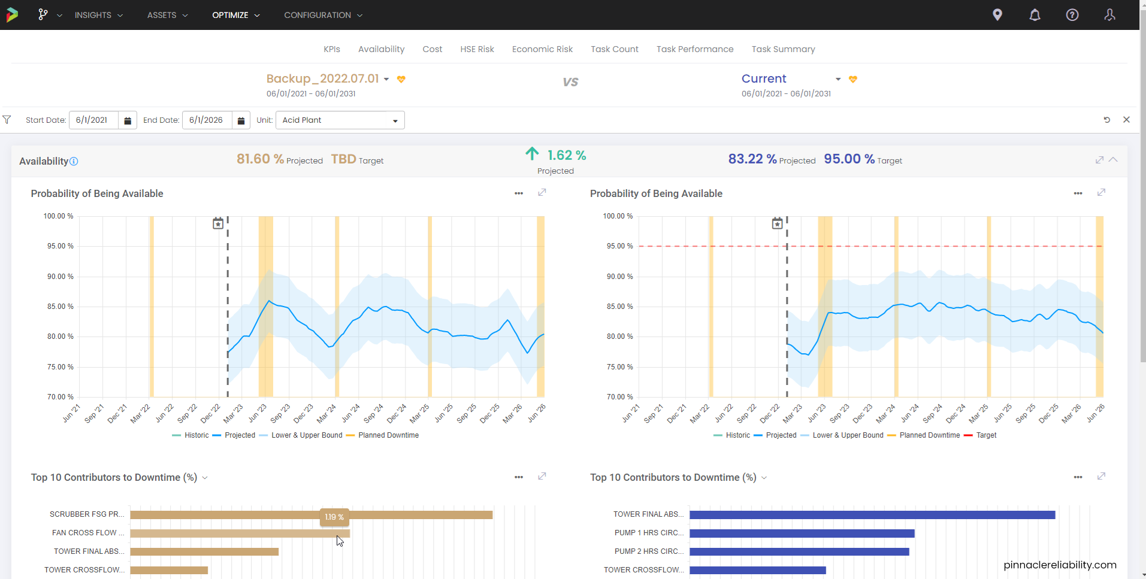
Task: Open the help question mark icon
Action: coord(1072,15)
